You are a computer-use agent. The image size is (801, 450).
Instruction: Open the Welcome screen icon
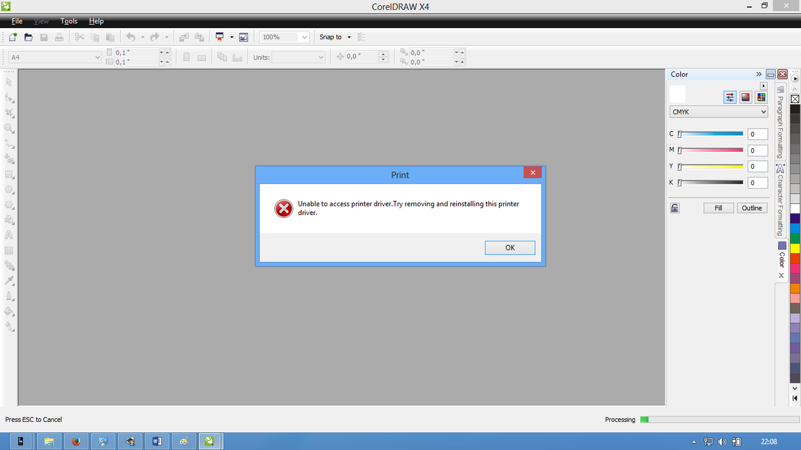point(243,37)
